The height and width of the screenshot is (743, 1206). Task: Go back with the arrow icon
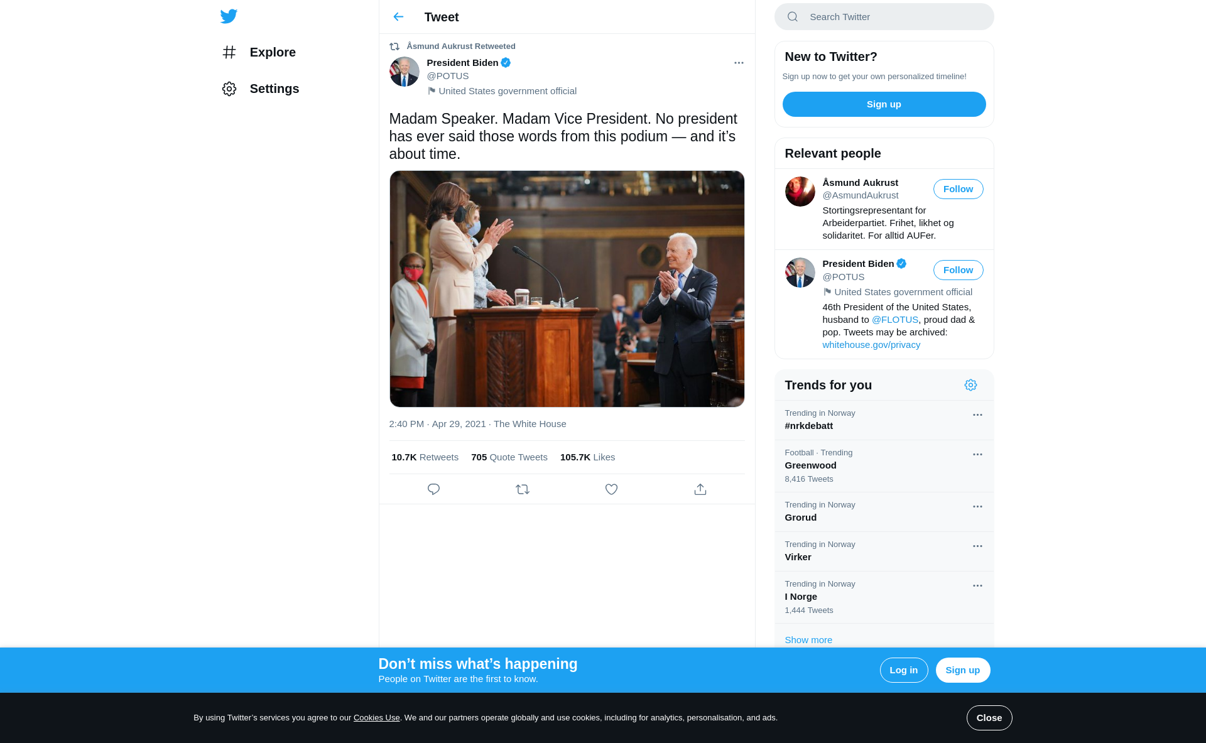(x=398, y=17)
